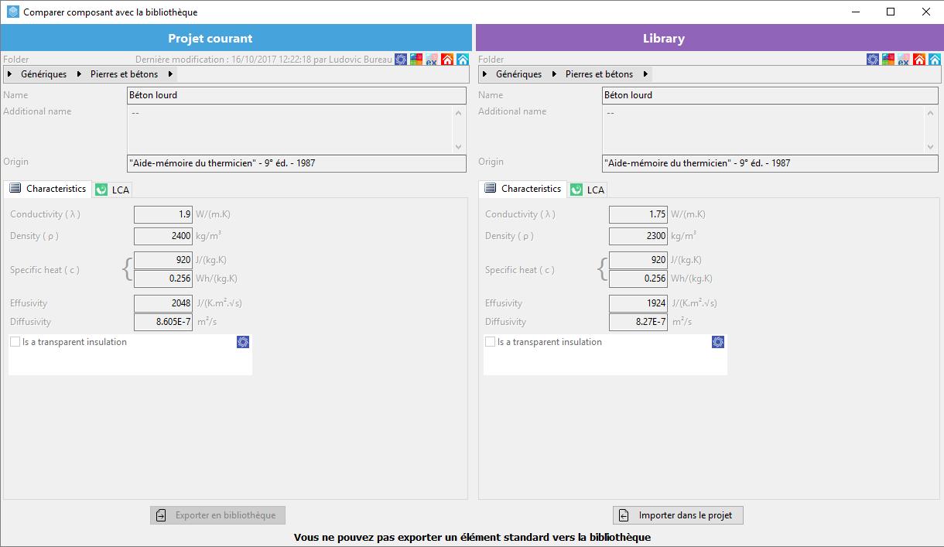Open LCA tab in Library
The width and height of the screenshot is (944, 547).
pos(588,190)
